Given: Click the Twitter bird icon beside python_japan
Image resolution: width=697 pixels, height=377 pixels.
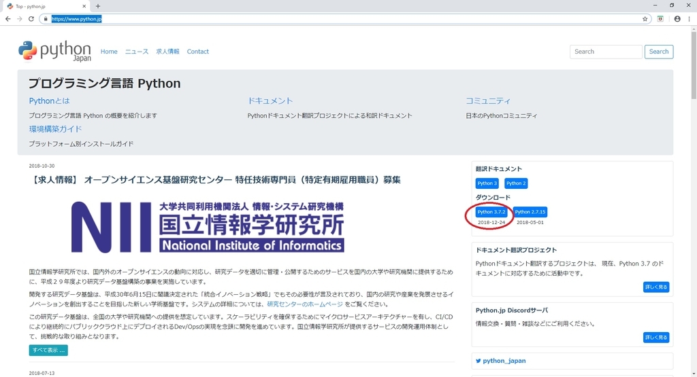Looking at the screenshot, I should (479, 361).
